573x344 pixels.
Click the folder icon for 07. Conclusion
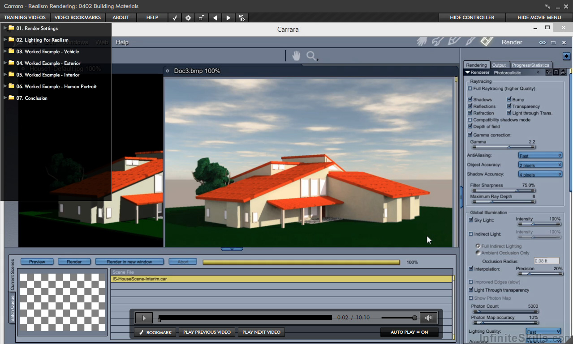[11, 98]
